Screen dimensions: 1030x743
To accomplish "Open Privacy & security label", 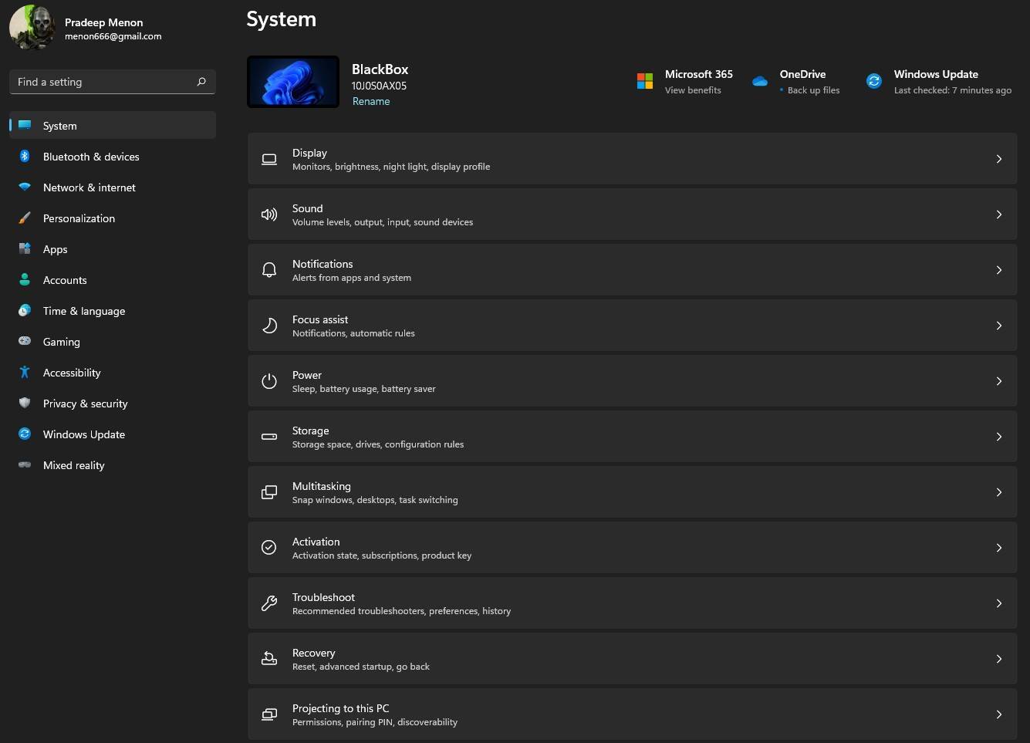I will click(x=86, y=404).
